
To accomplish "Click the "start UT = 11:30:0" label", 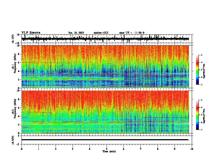I will click(x=132, y=33).
